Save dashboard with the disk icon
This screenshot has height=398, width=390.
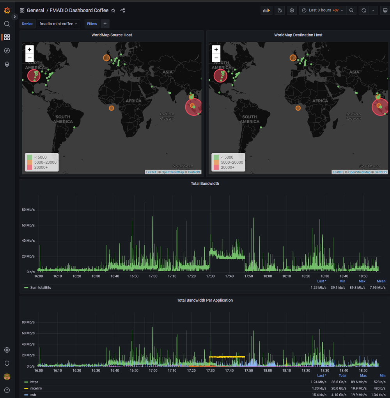pyautogui.click(x=280, y=11)
